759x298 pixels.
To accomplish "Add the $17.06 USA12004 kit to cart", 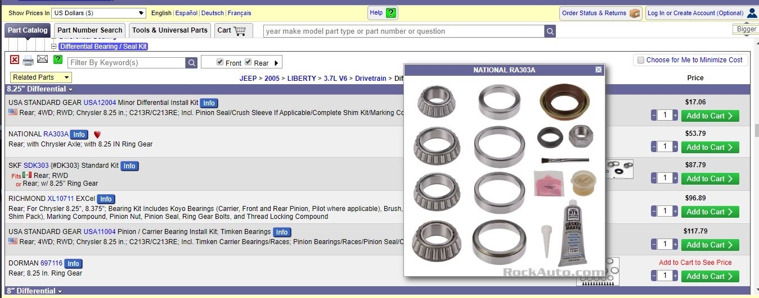I will point(710,116).
